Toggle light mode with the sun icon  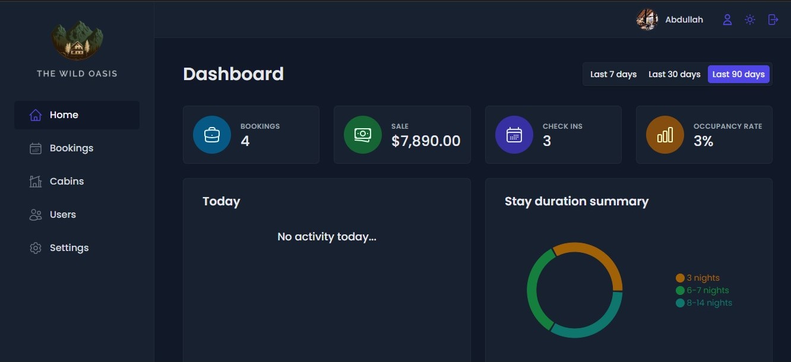pos(750,20)
